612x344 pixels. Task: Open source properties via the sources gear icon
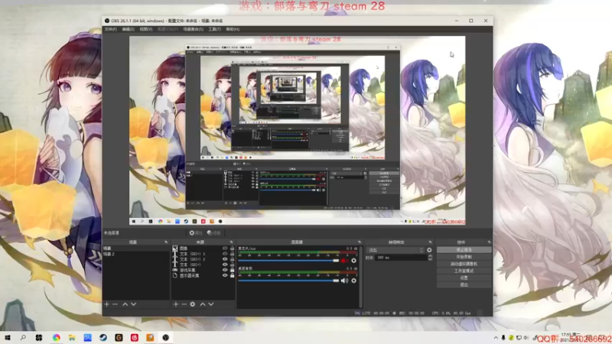[x=193, y=303]
